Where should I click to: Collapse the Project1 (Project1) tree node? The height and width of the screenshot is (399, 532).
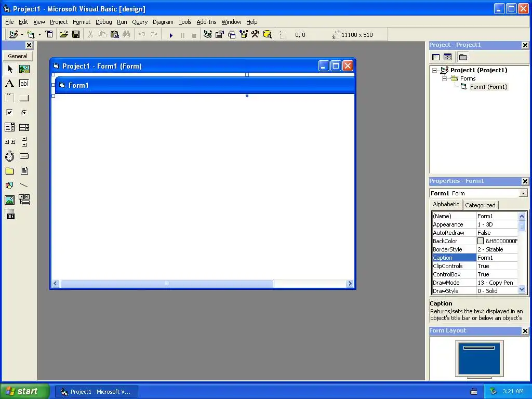(435, 70)
